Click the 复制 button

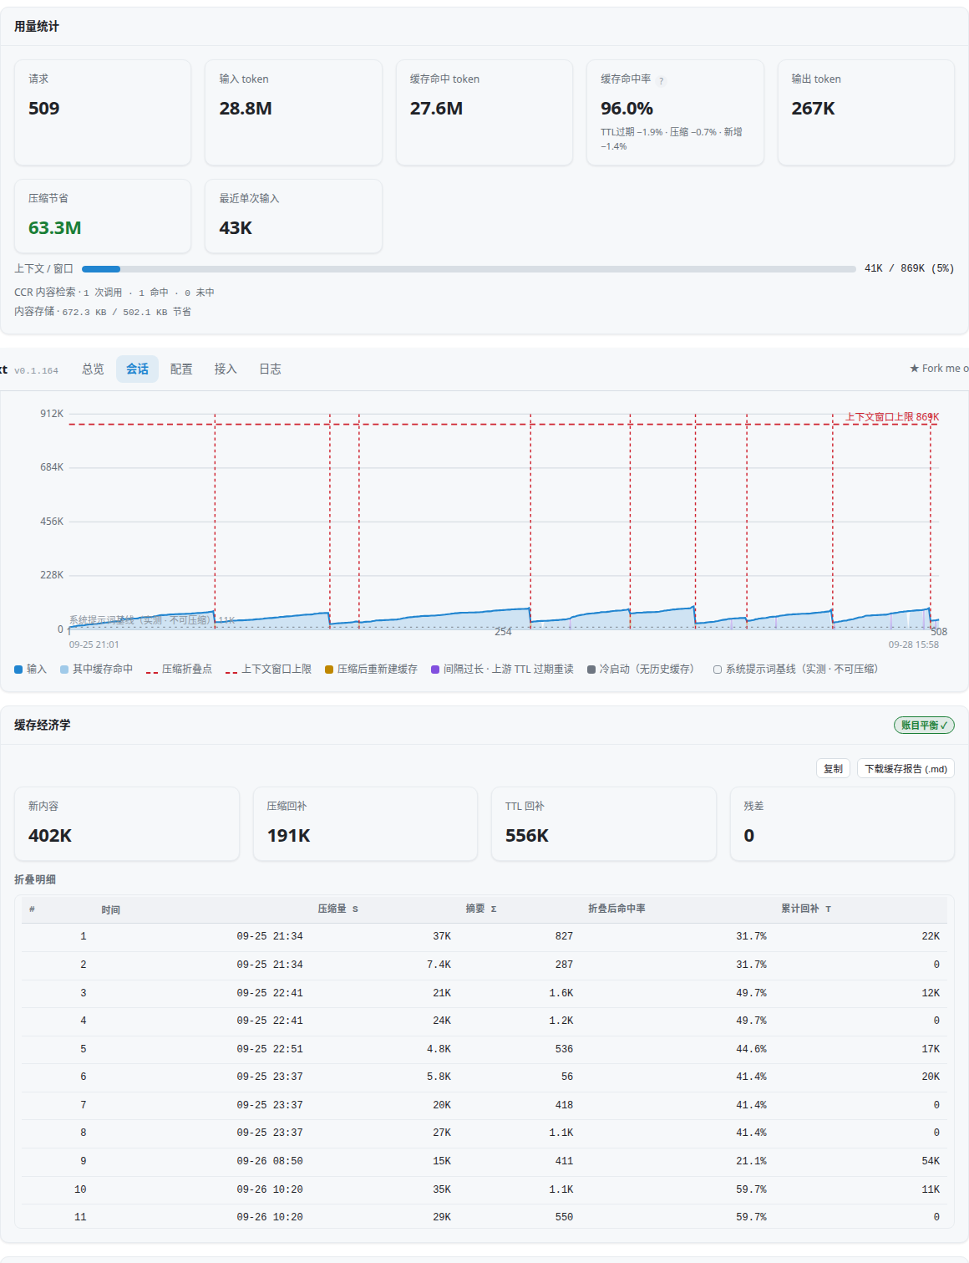coord(833,769)
